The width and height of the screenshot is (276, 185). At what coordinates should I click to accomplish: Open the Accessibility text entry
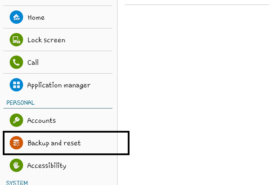47,166
